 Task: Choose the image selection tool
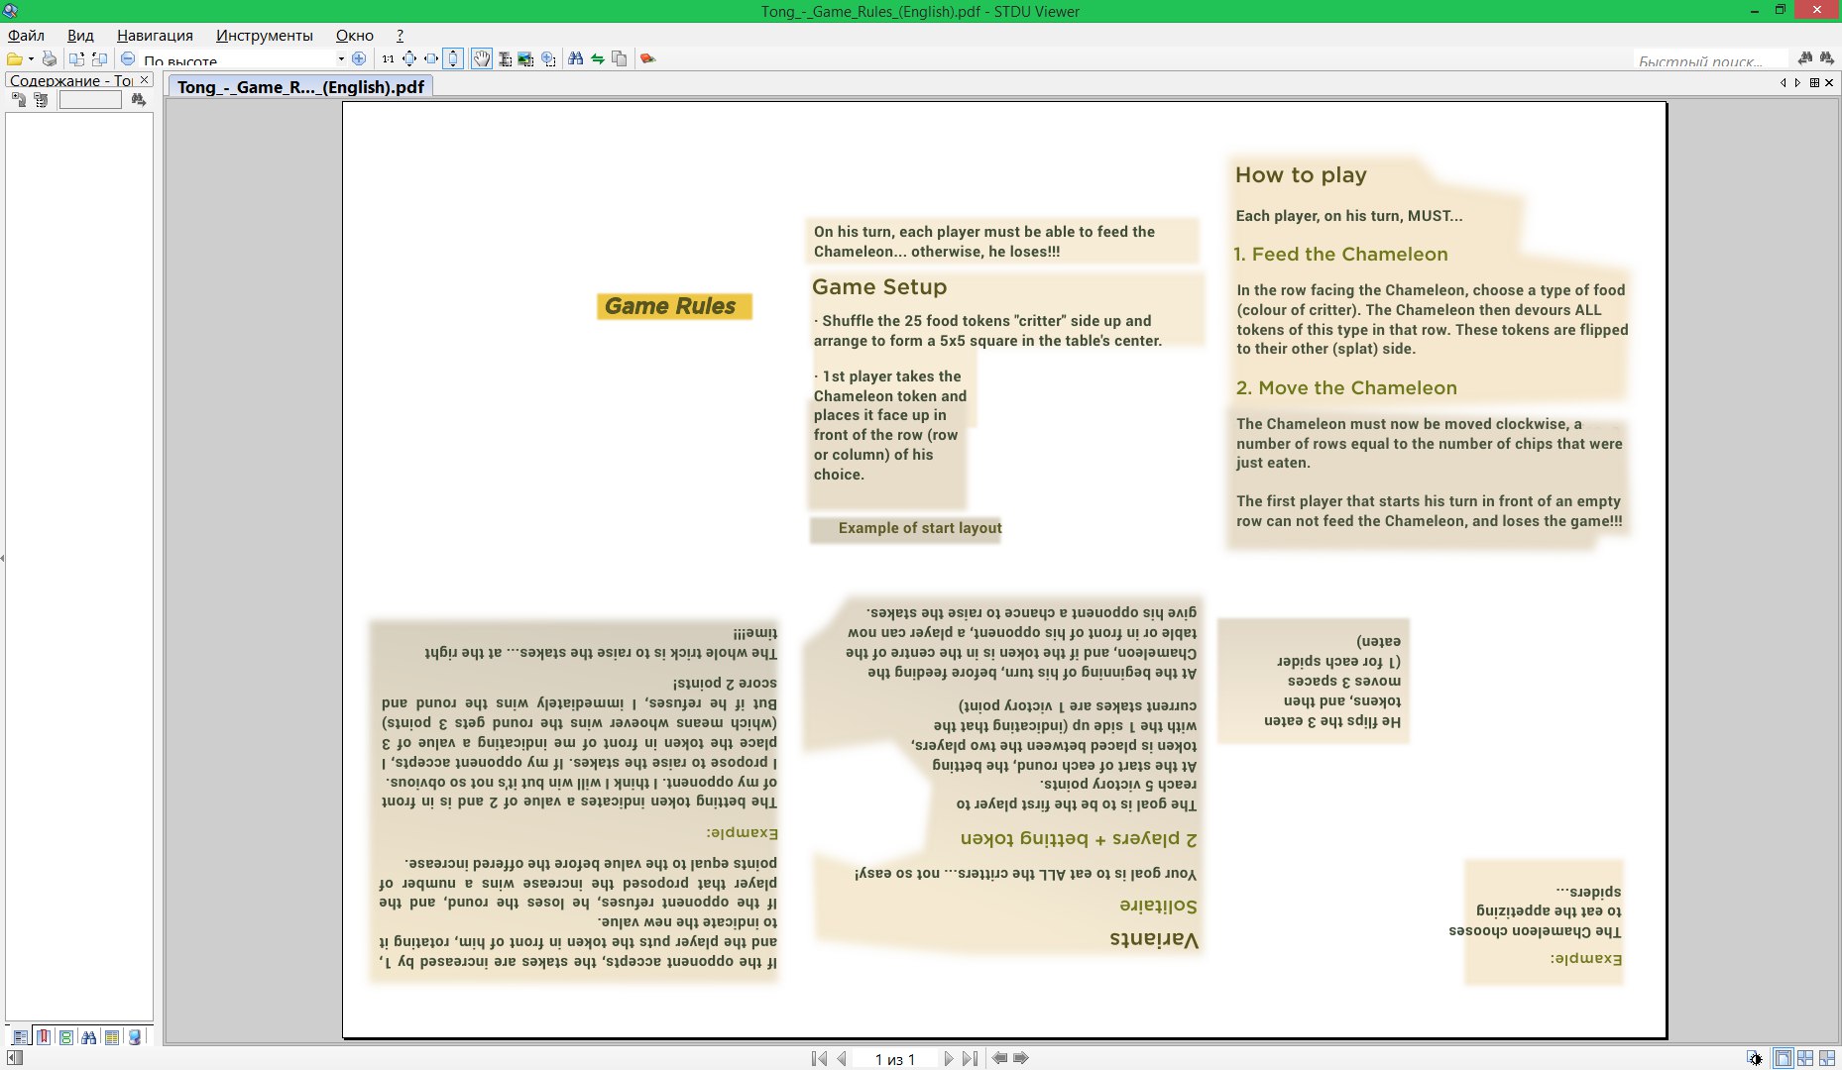point(525,59)
